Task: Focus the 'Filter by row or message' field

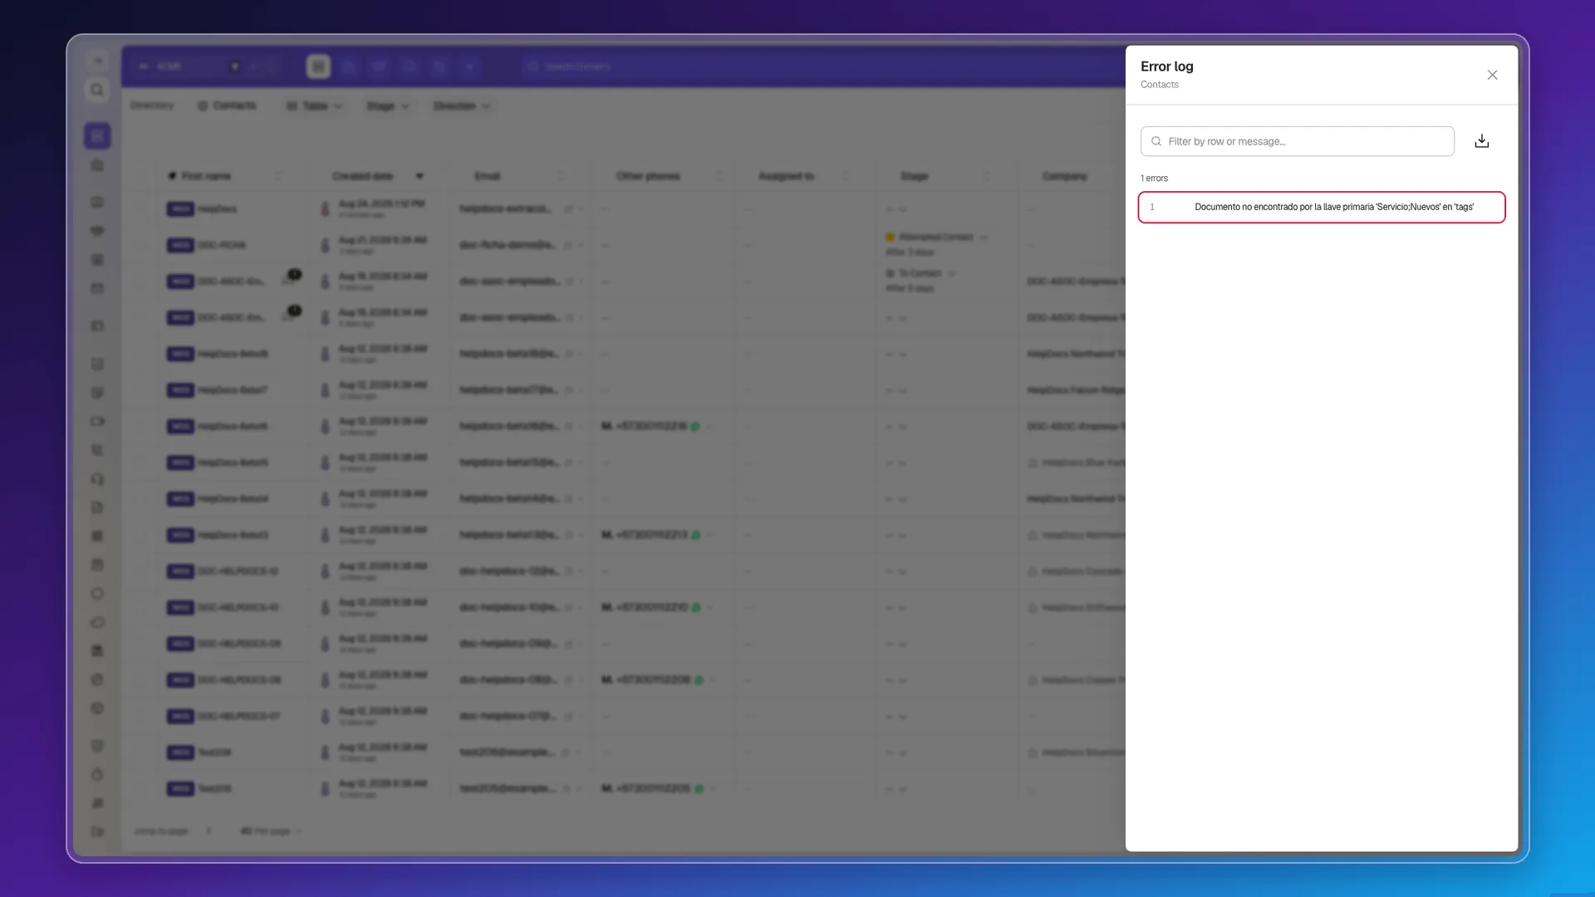Action: [1297, 141]
